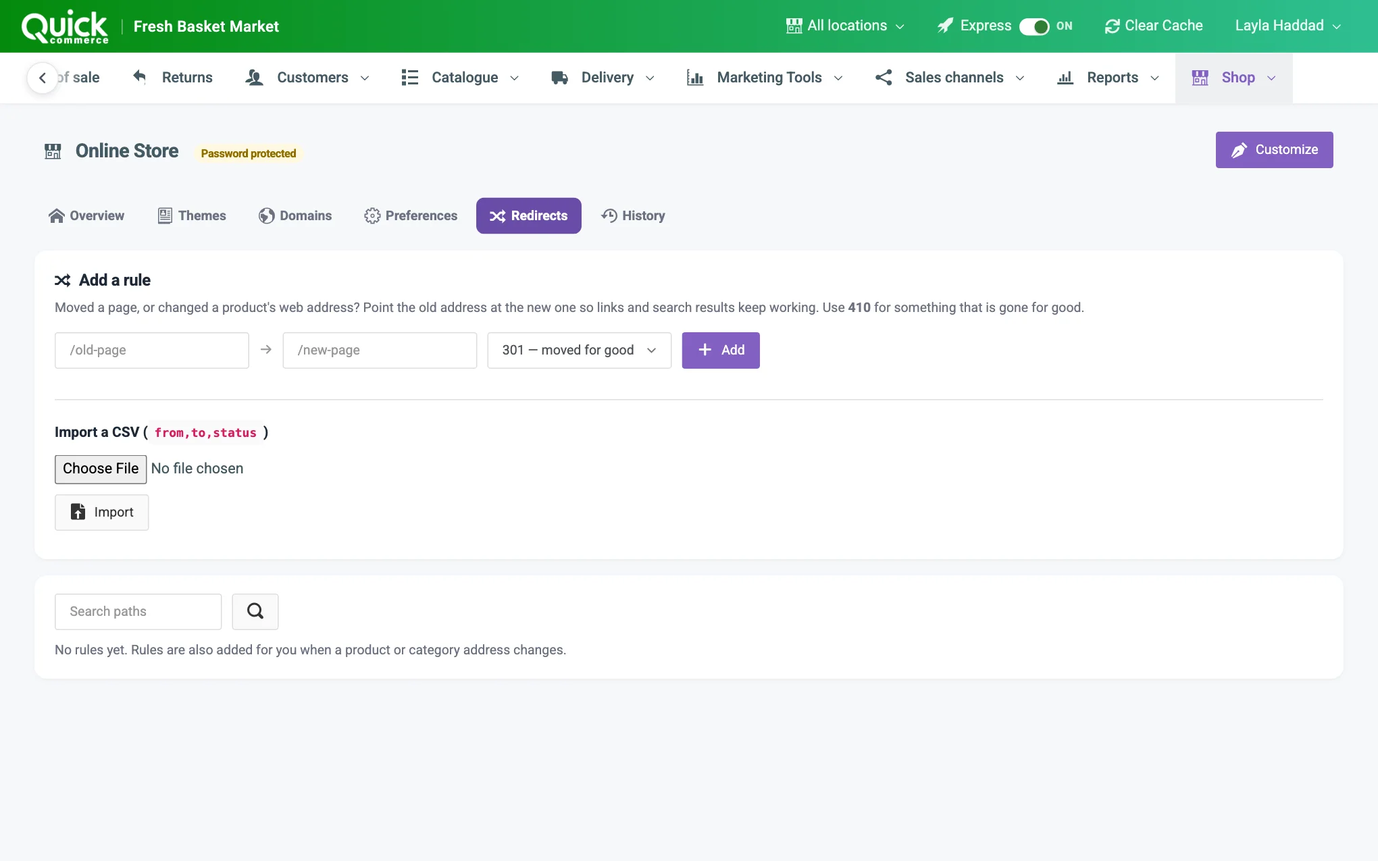This screenshot has height=861, width=1378.
Task: Click the 'No rules yet' message
Action: [x=311, y=650]
